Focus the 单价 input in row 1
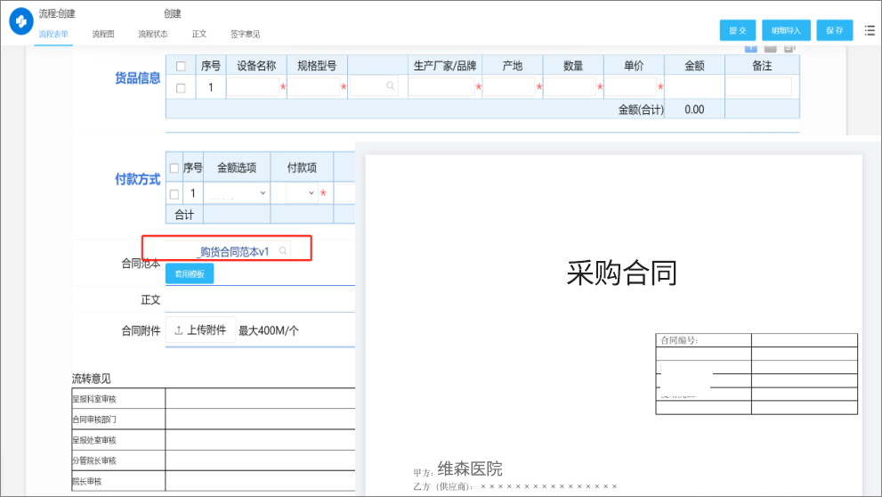 [630, 86]
